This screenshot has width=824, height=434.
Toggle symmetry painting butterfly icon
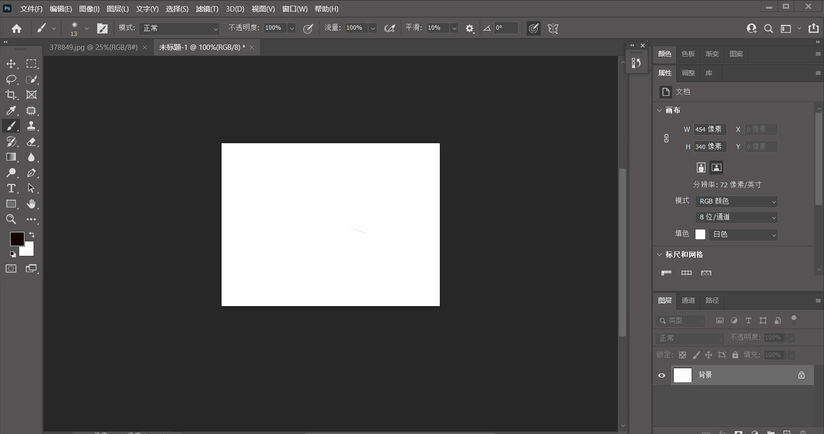(553, 29)
